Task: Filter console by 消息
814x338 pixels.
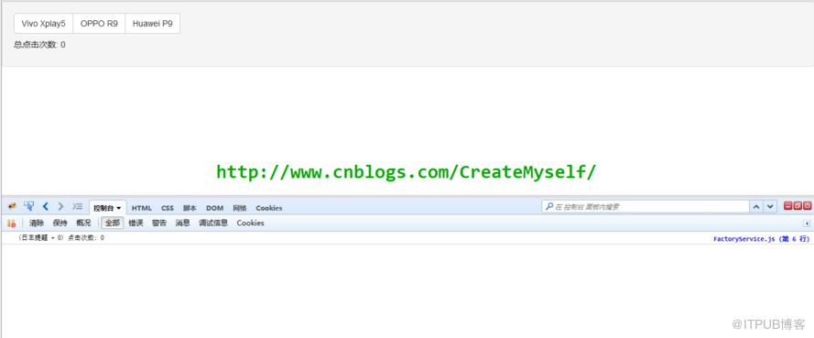Action: point(183,224)
